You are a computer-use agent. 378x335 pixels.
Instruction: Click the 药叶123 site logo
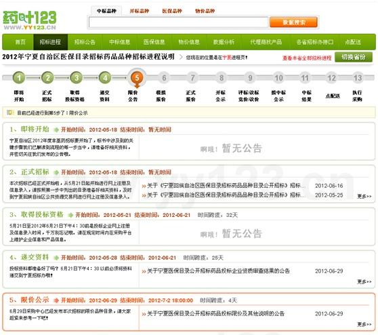click(29, 20)
